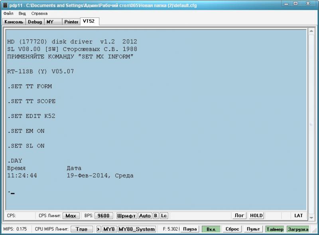This screenshot has height=235, width=319.
Task: Open the 'Файл' menu
Action: click(x=8, y=14)
